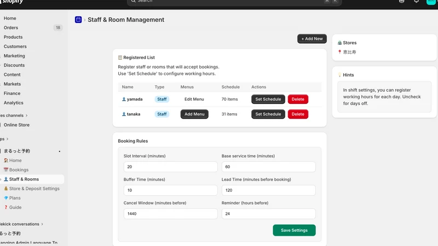Click the + Add New button
Screen dimensions: 438x246
point(312,39)
